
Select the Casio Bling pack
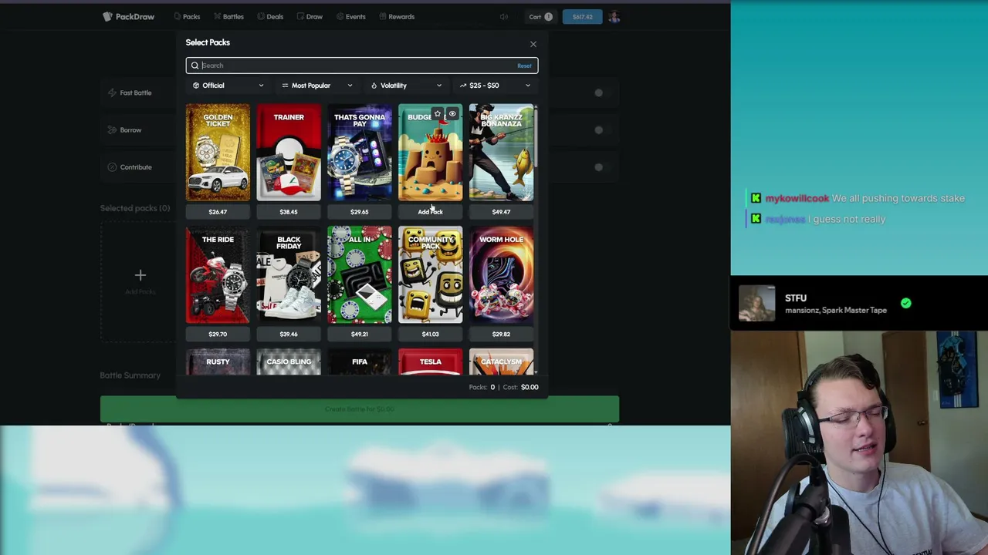(289, 362)
